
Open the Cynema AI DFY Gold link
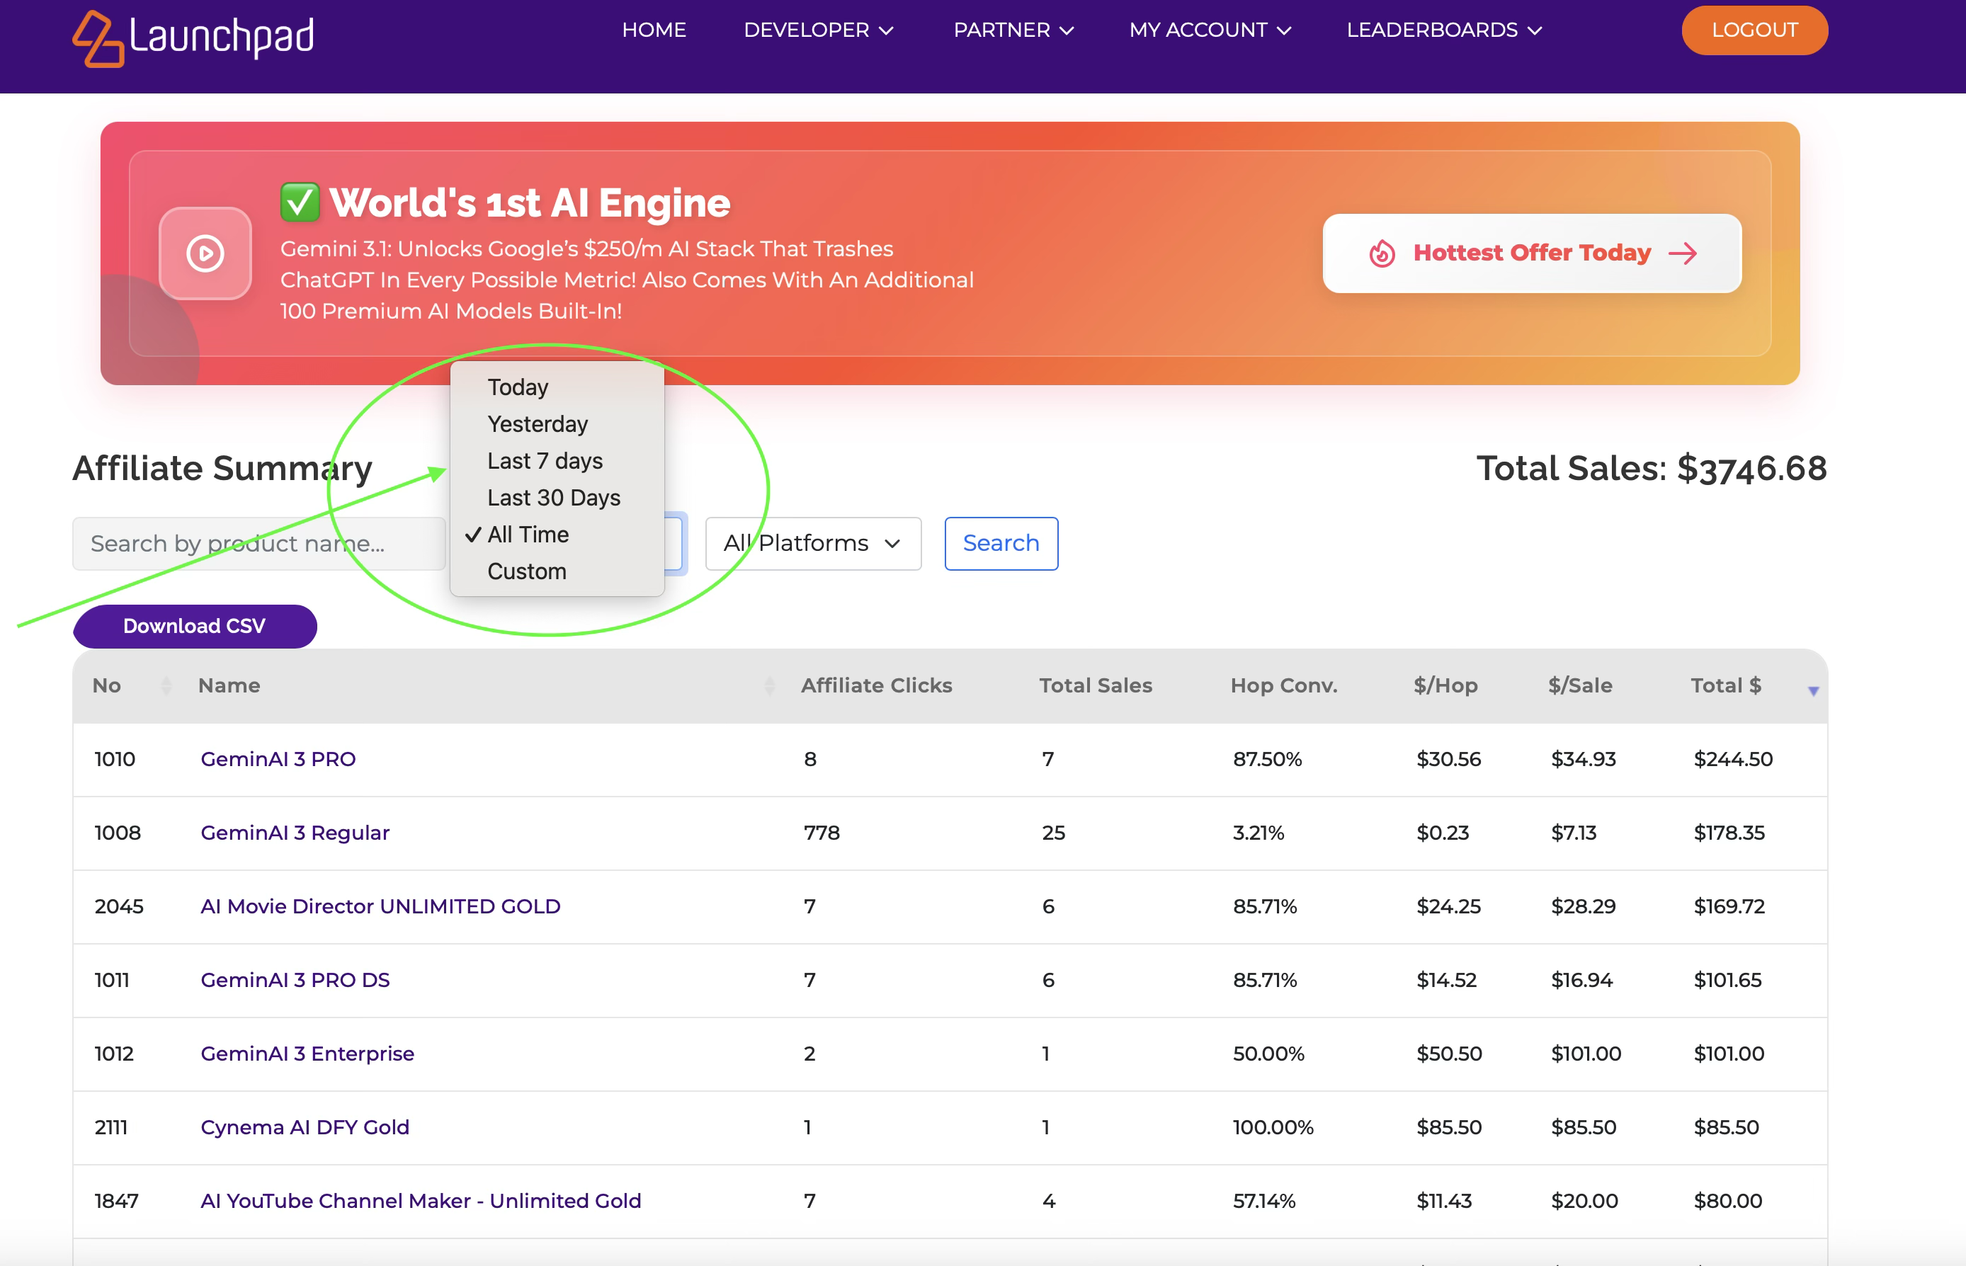click(305, 1127)
